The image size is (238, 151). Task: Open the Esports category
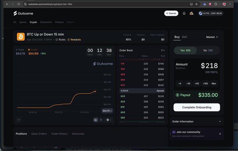pos(71,22)
